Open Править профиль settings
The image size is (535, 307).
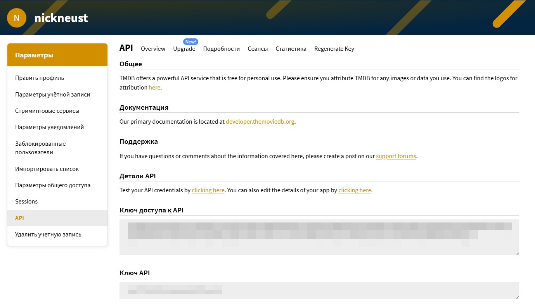(40, 78)
